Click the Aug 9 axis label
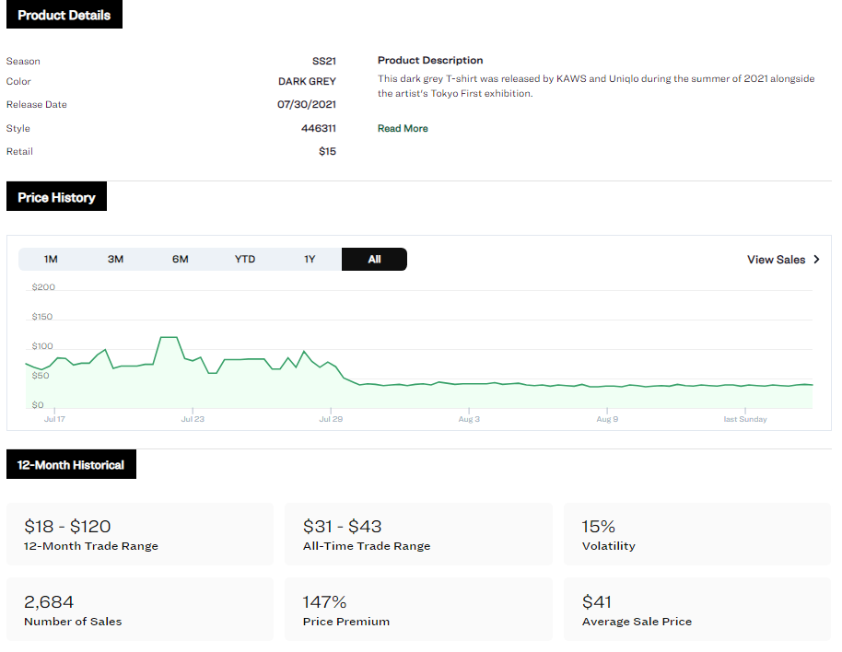The height and width of the screenshot is (652, 842). click(x=607, y=419)
